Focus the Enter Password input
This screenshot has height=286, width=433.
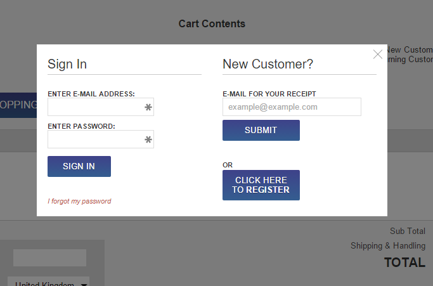pos(95,140)
